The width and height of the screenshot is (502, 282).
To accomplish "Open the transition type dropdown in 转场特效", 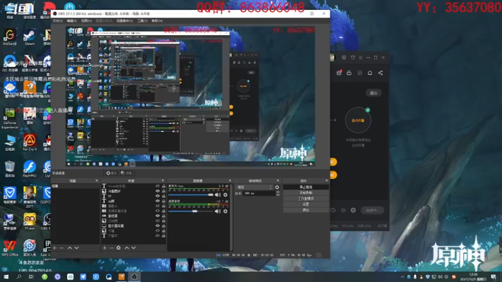I will 255,187.
